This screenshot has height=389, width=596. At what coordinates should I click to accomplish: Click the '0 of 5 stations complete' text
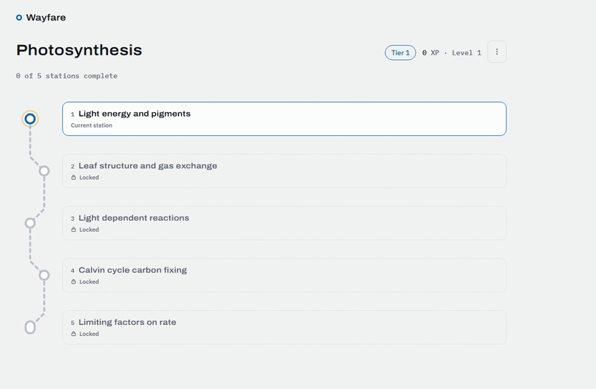(x=67, y=76)
